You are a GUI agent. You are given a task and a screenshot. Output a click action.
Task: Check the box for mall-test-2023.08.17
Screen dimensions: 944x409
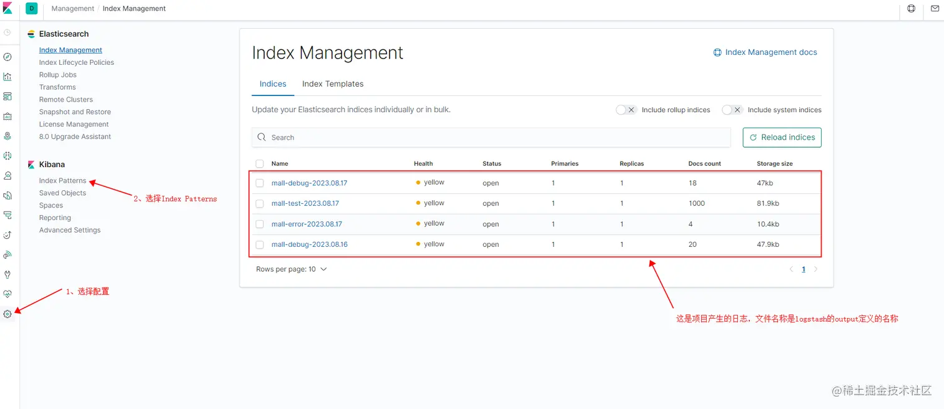(260, 204)
